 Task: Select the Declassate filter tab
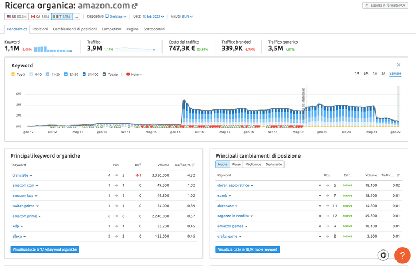pos(274,164)
